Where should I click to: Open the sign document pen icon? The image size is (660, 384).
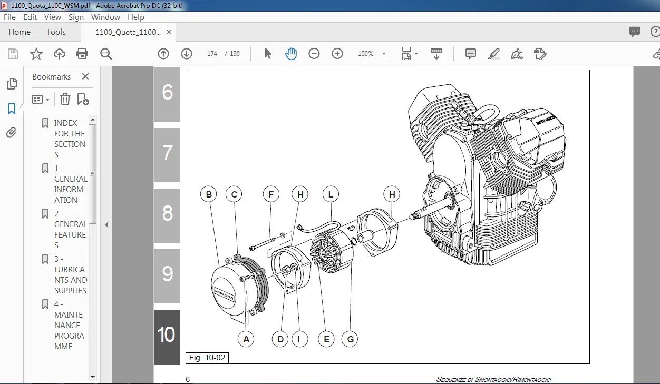[517, 54]
